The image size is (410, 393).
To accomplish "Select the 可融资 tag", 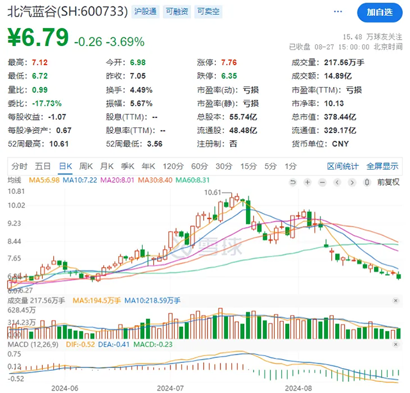I will click(177, 12).
